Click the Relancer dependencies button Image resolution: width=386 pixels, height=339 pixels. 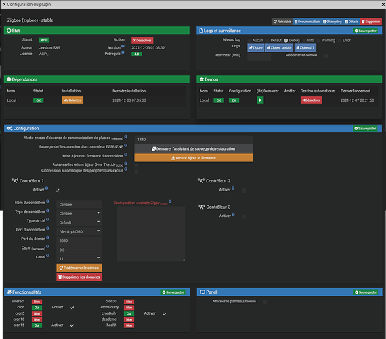pyautogui.click(x=72, y=100)
